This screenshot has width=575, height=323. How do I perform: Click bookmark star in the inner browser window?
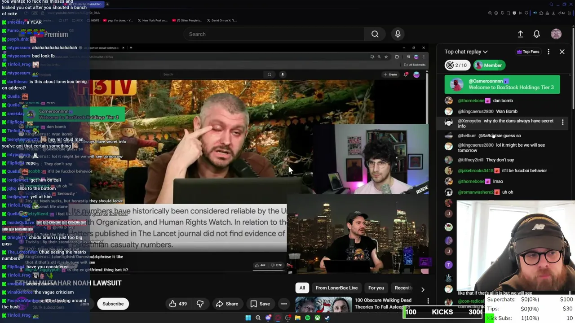coord(386,57)
